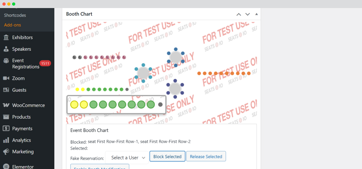This screenshot has width=362, height=169.
Task: Go to the Exhibitors menu
Action: (23, 37)
